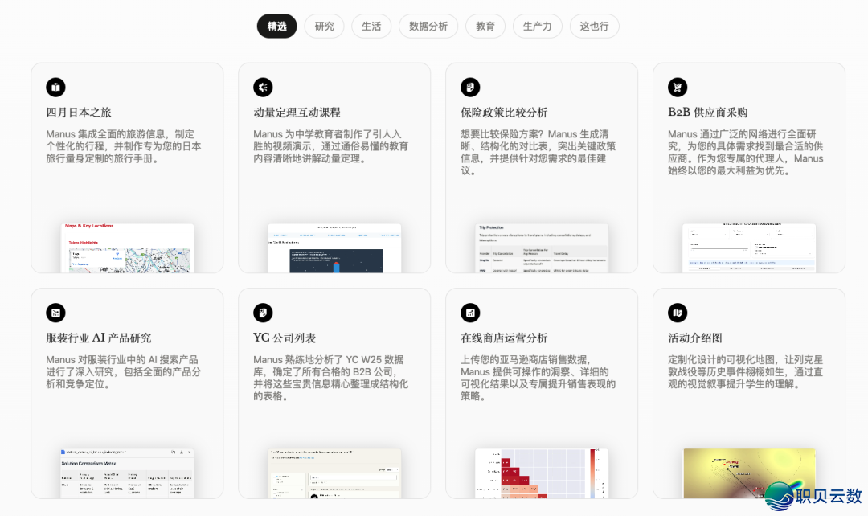Open the 四月日本之旅 card title
Viewport: 868px width, 516px height.
click(x=79, y=113)
